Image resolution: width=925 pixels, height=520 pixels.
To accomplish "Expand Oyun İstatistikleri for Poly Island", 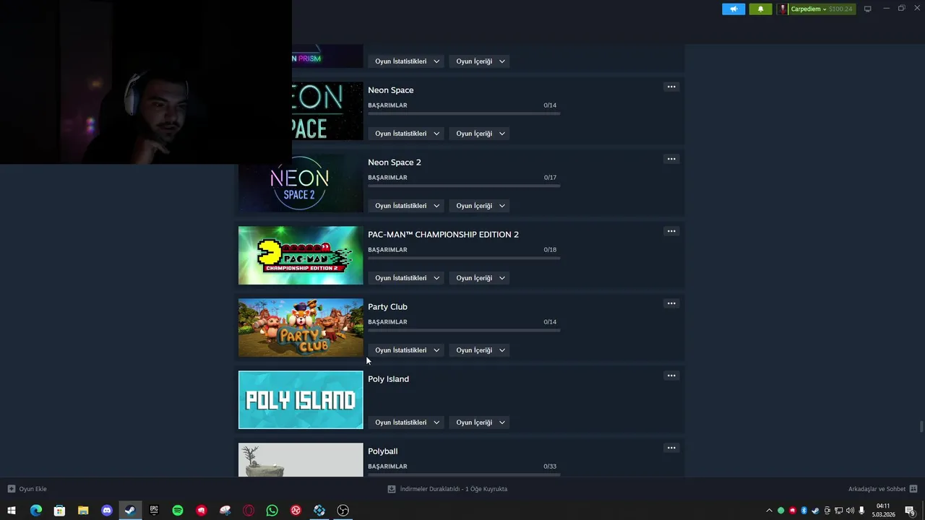I will 407,422.
